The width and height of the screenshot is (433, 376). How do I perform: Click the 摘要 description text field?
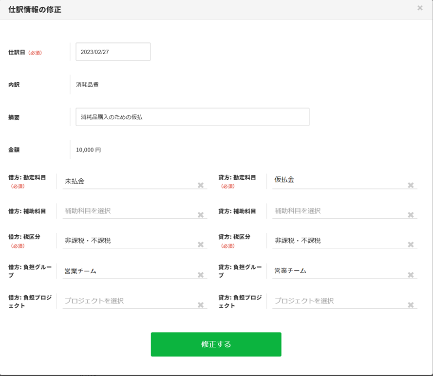click(192, 117)
